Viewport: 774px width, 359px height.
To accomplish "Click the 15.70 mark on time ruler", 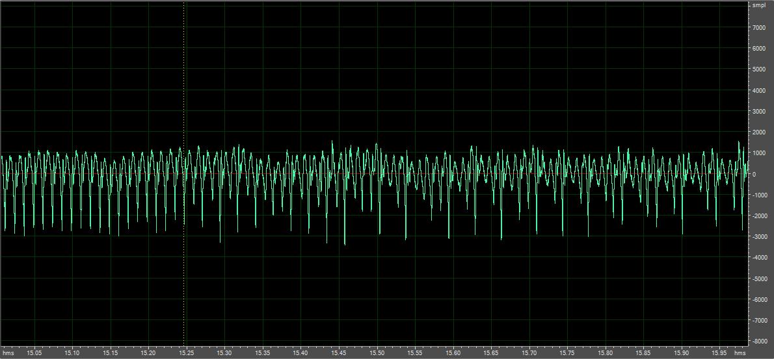I will click(x=529, y=353).
